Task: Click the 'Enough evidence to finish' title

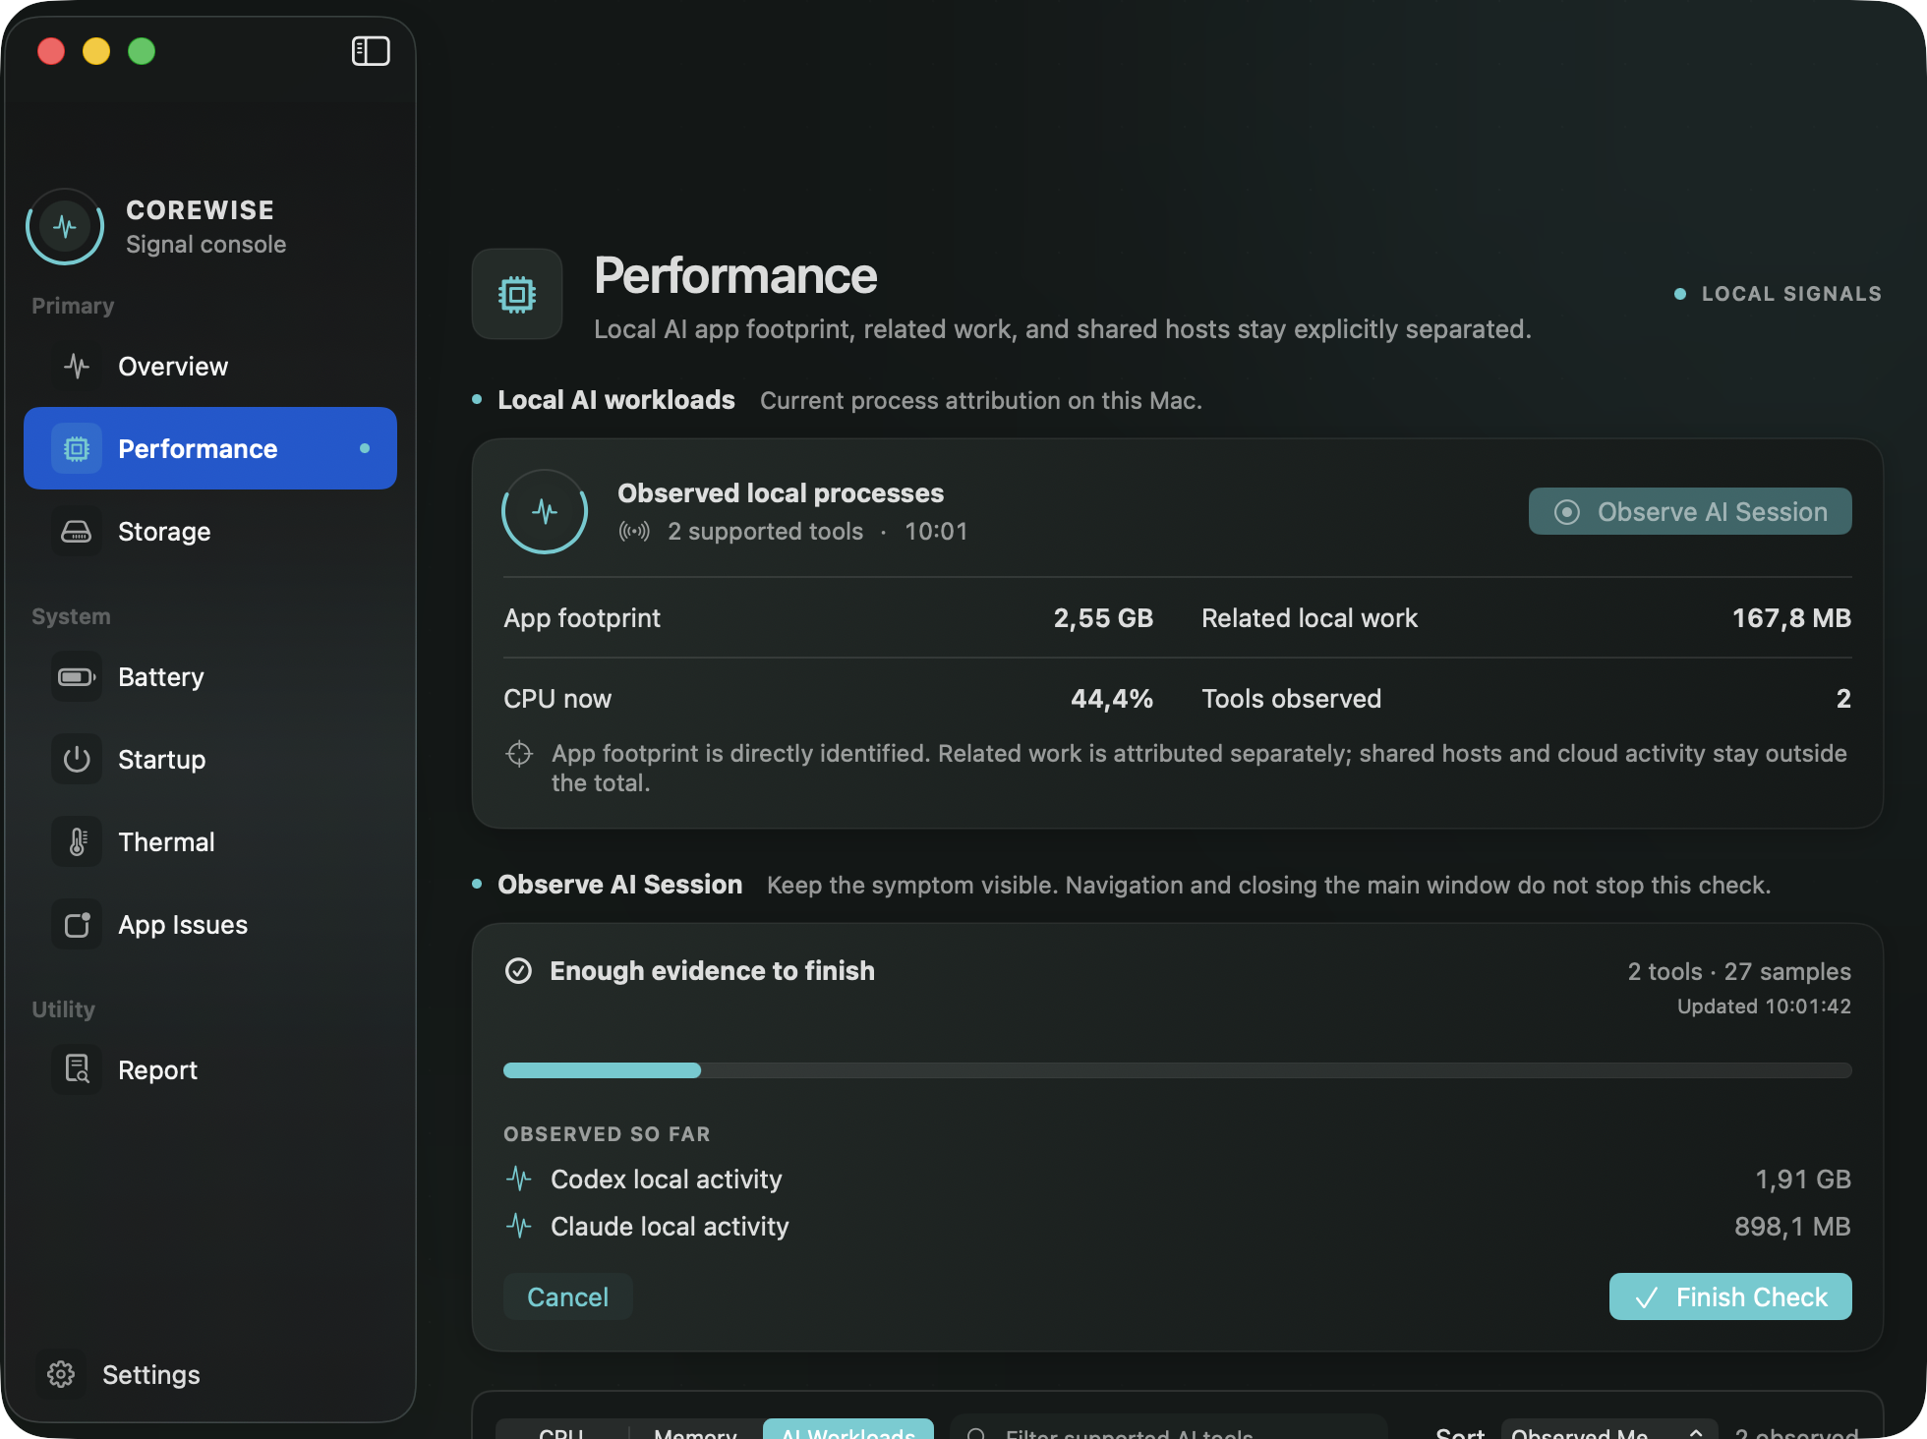Action: [712, 971]
